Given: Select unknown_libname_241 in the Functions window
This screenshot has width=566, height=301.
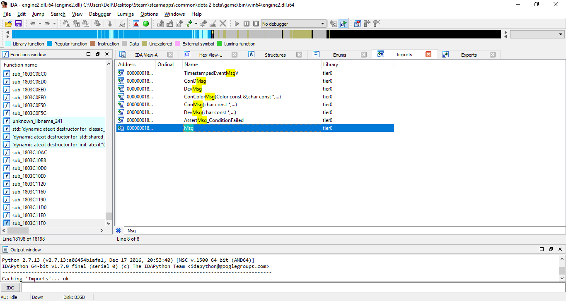Looking at the screenshot, I should coord(54,121).
